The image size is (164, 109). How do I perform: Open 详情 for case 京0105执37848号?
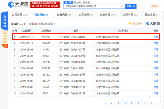point(156,37)
